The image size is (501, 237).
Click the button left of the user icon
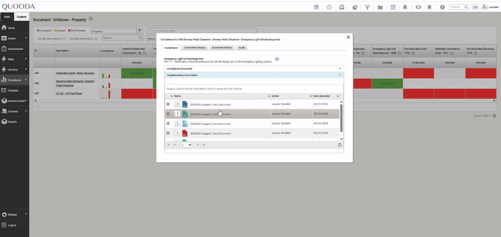click(475, 7)
